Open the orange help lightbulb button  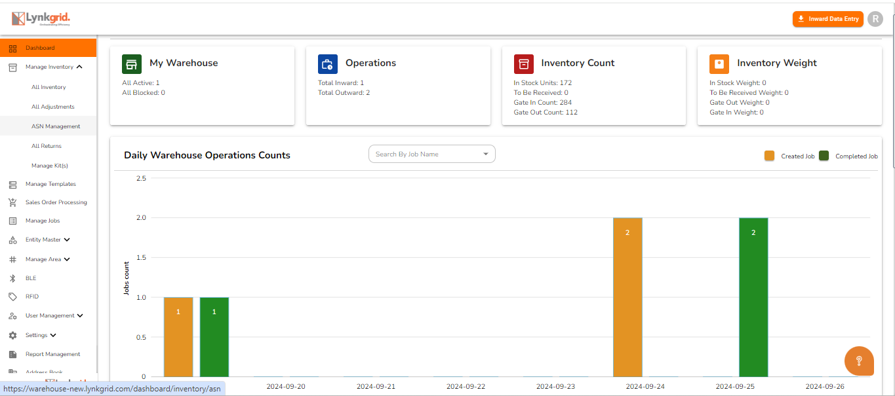(859, 361)
